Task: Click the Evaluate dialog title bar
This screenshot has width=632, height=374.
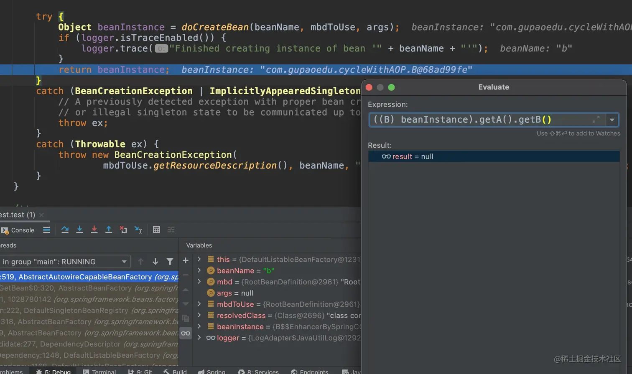Action: click(x=494, y=87)
